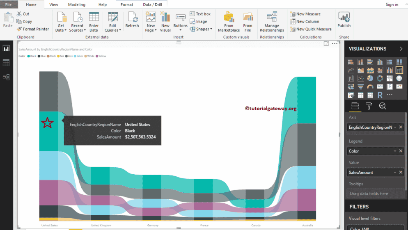Select the Treemap visual

[389, 78]
